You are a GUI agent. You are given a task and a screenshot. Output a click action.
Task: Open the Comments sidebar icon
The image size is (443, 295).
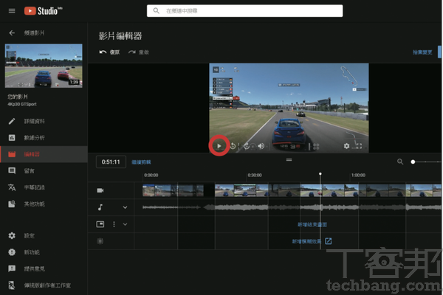point(12,171)
